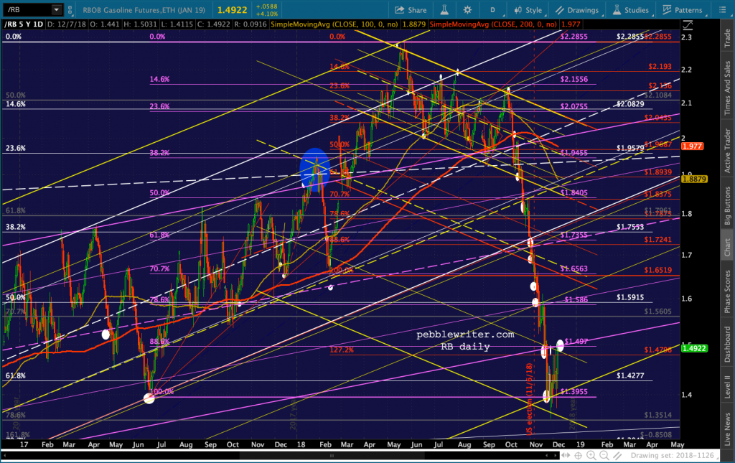
Task: Click the scroll-right arrow in bottom scrollbar
Action: click(556, 455)
